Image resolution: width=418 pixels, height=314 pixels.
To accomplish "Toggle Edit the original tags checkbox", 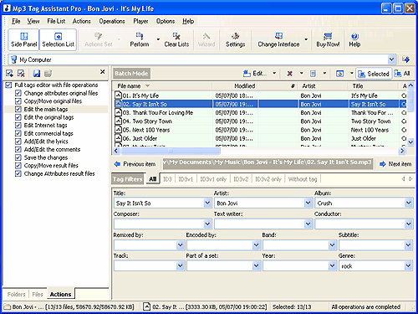I will point(18,117).
